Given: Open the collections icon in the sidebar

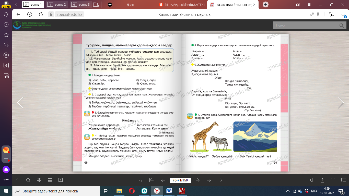Looking at the screenshot, I should [6, 45].
